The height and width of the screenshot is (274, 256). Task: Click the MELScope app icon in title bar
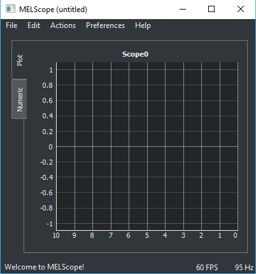(10, 9)
